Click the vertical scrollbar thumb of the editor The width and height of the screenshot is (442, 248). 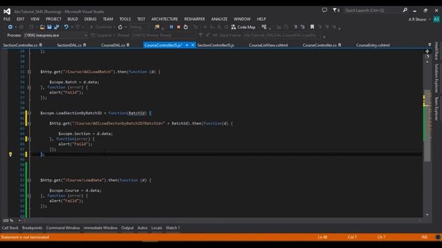coord(427,125)
